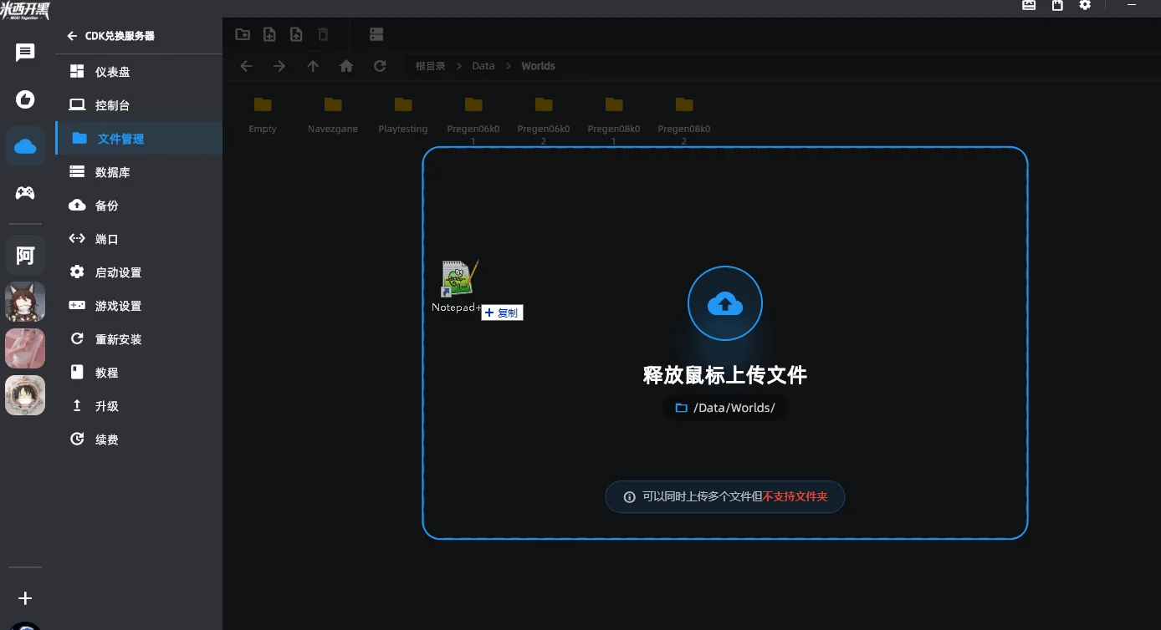
Task: Open the 教程 tutorial item
Action: (139, 373)
